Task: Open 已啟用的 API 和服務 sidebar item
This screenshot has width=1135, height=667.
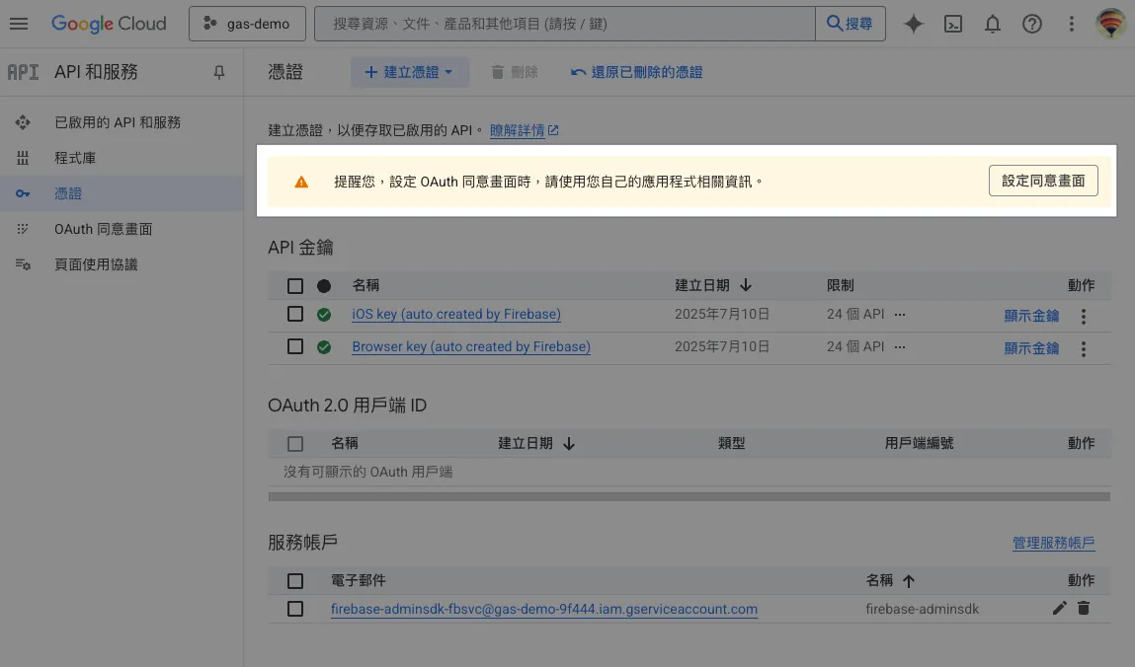Action: click(x=117, y=122)
